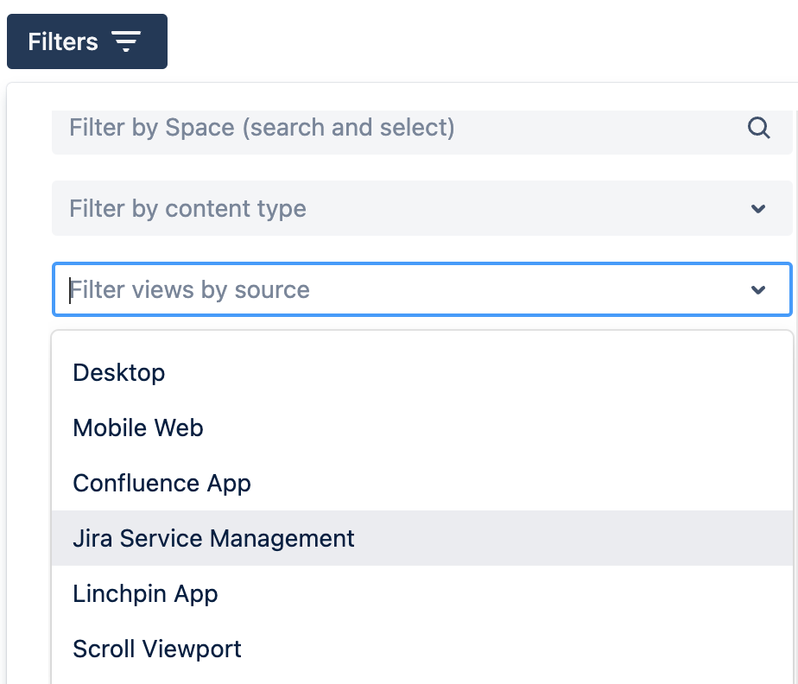Open the Filter by Space search selector
The width and height of the screenshot is (798, 684).
coord(345,127)
